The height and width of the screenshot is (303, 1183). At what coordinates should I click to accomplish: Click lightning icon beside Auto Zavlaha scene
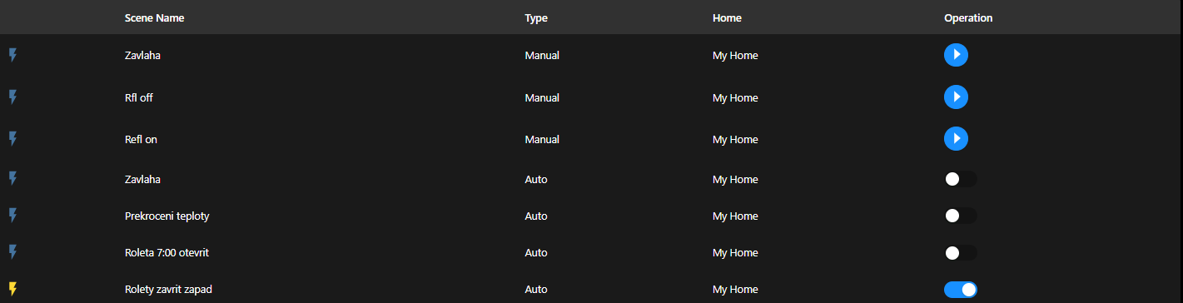12,179
